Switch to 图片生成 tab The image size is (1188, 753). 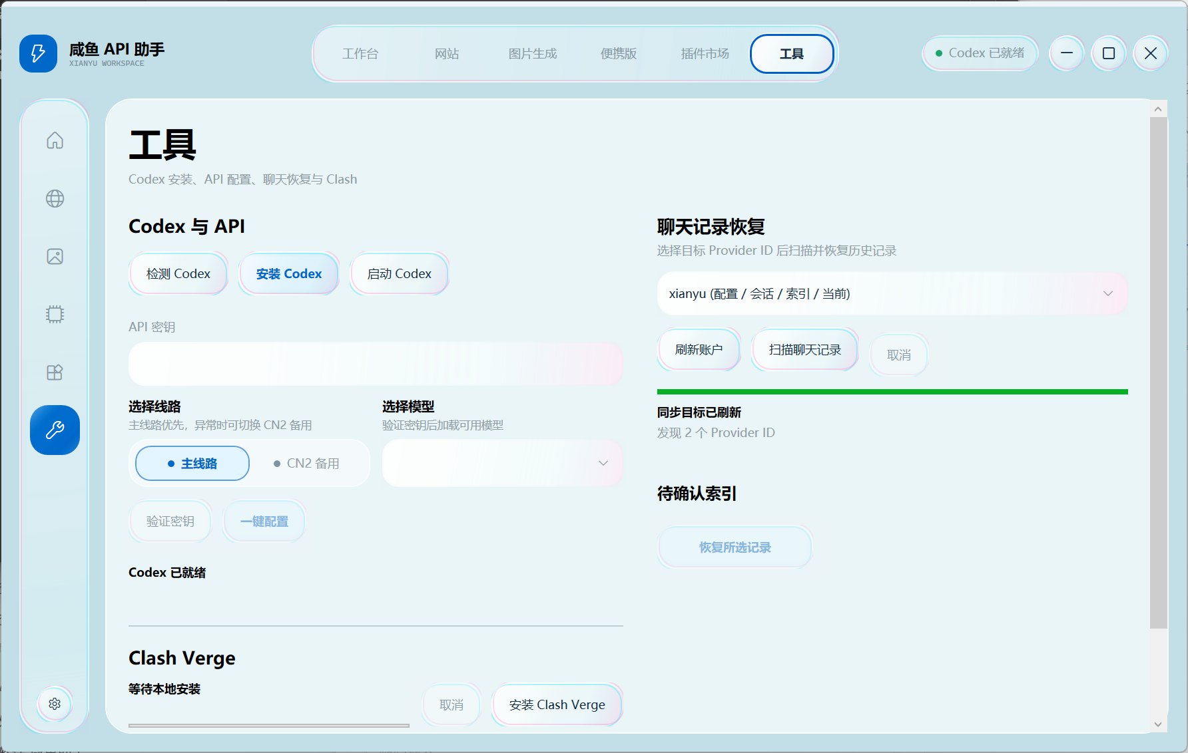tap(533, 54)
